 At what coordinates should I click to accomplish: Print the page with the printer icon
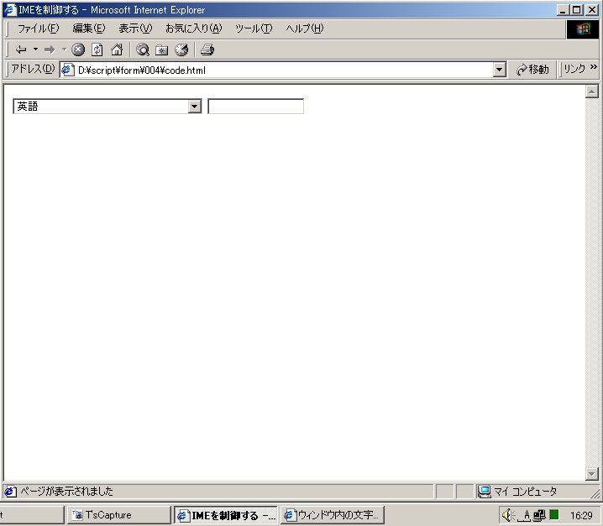[x=207, y=49]
